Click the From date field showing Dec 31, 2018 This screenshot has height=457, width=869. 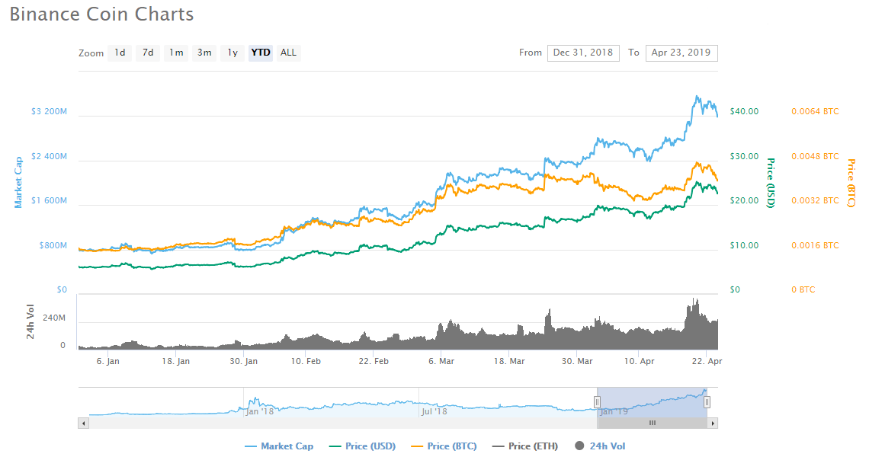click(583, 53)
